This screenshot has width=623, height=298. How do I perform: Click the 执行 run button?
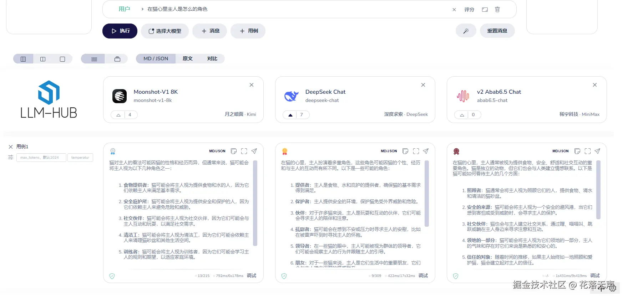click(x=120, y=31)
